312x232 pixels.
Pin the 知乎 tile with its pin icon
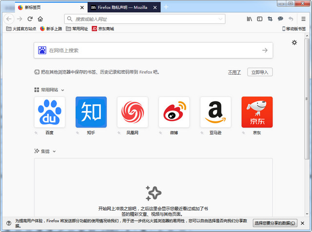[78, 133]
